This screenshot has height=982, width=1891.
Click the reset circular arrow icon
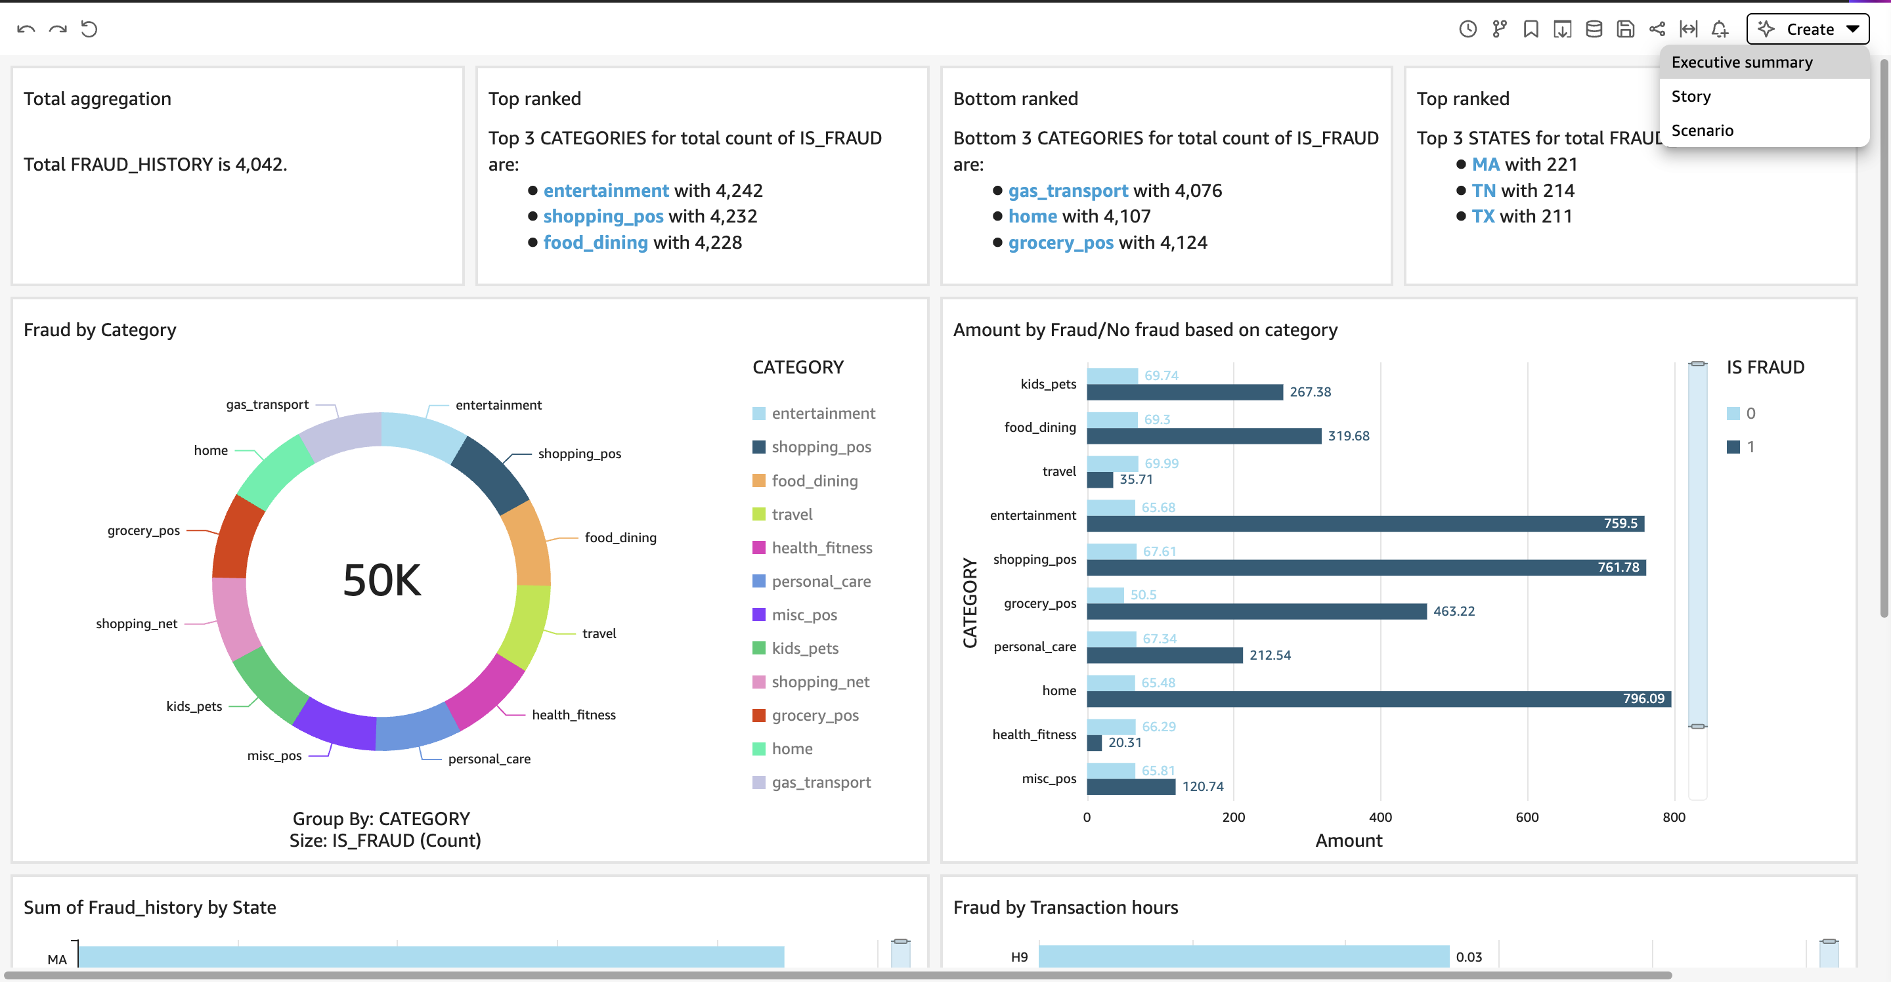tap(89, 30)
